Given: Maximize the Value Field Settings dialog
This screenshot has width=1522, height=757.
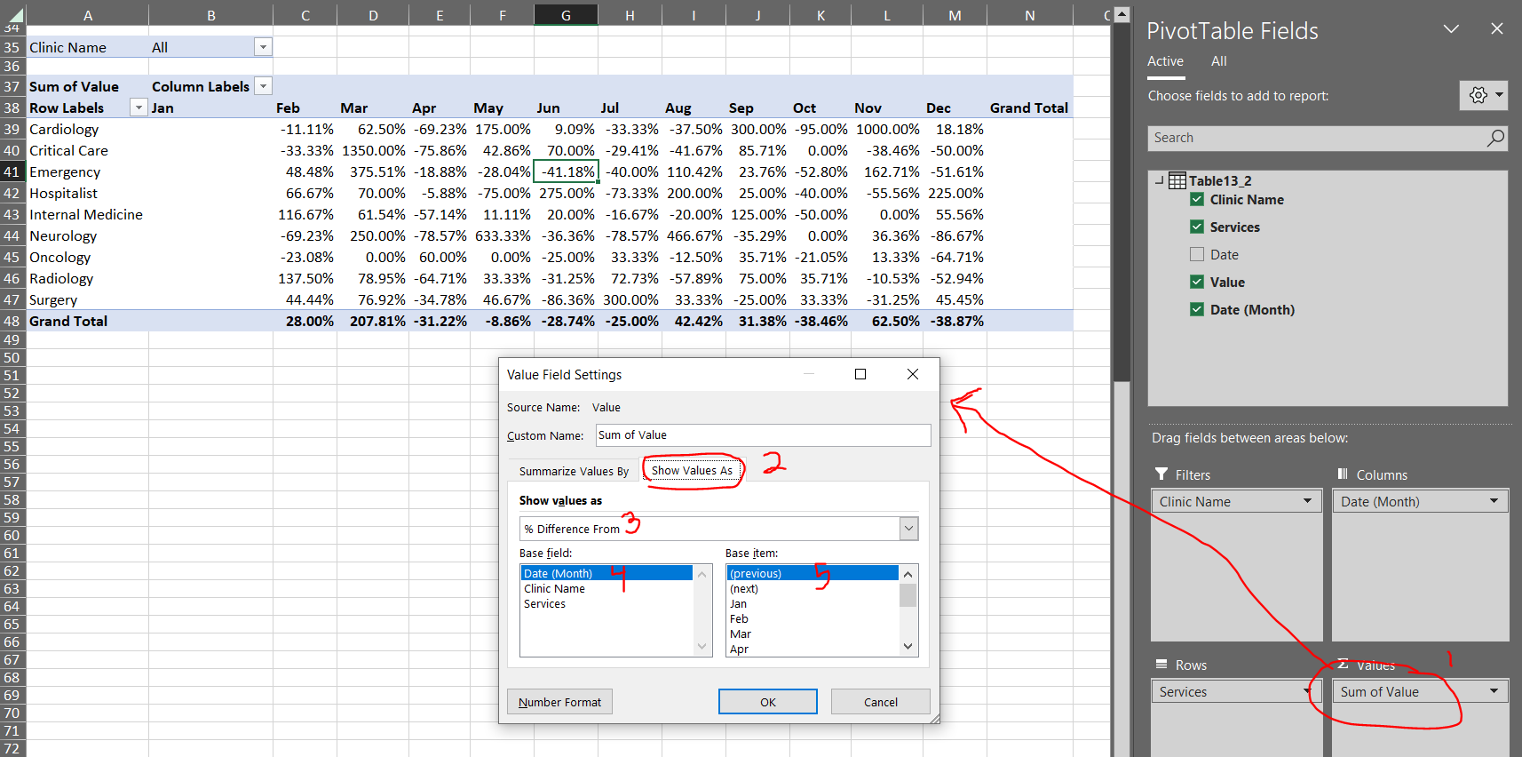Looking at the screenshot, I should click(x=860, y=374).
